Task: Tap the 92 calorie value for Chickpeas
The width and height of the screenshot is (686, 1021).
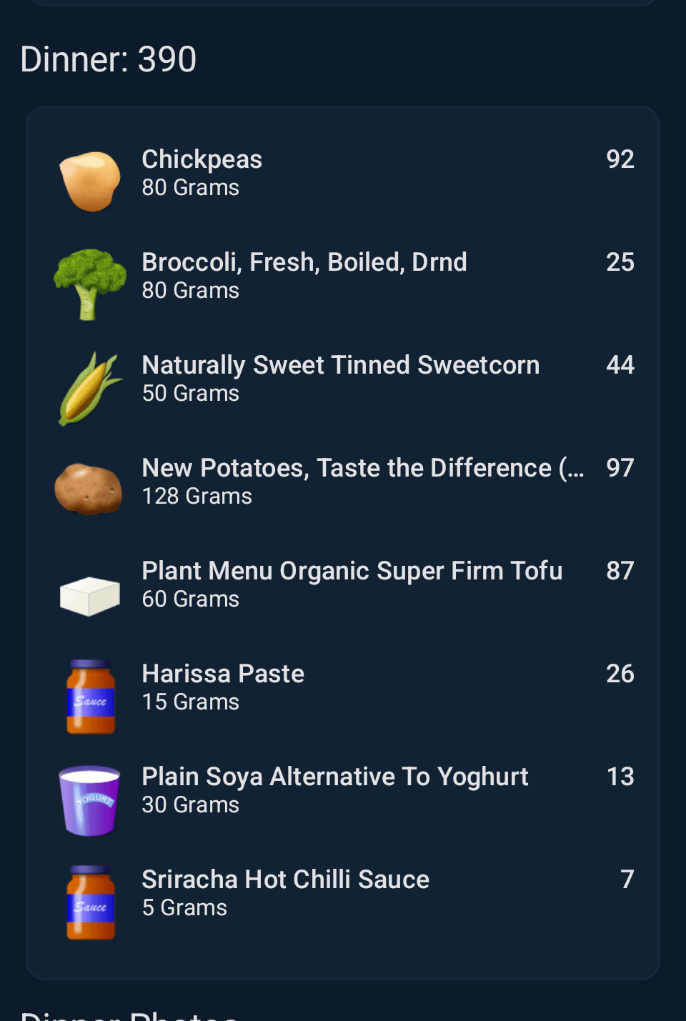Action: (620, 159)
